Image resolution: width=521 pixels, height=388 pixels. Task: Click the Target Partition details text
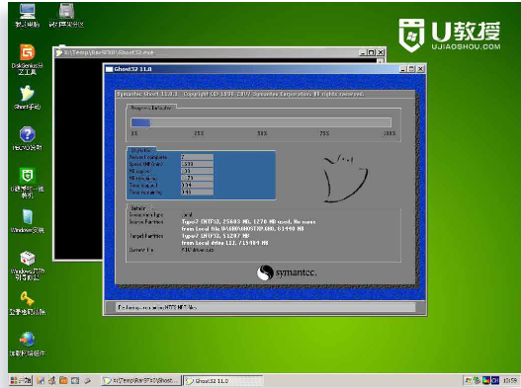coord(224,239)
